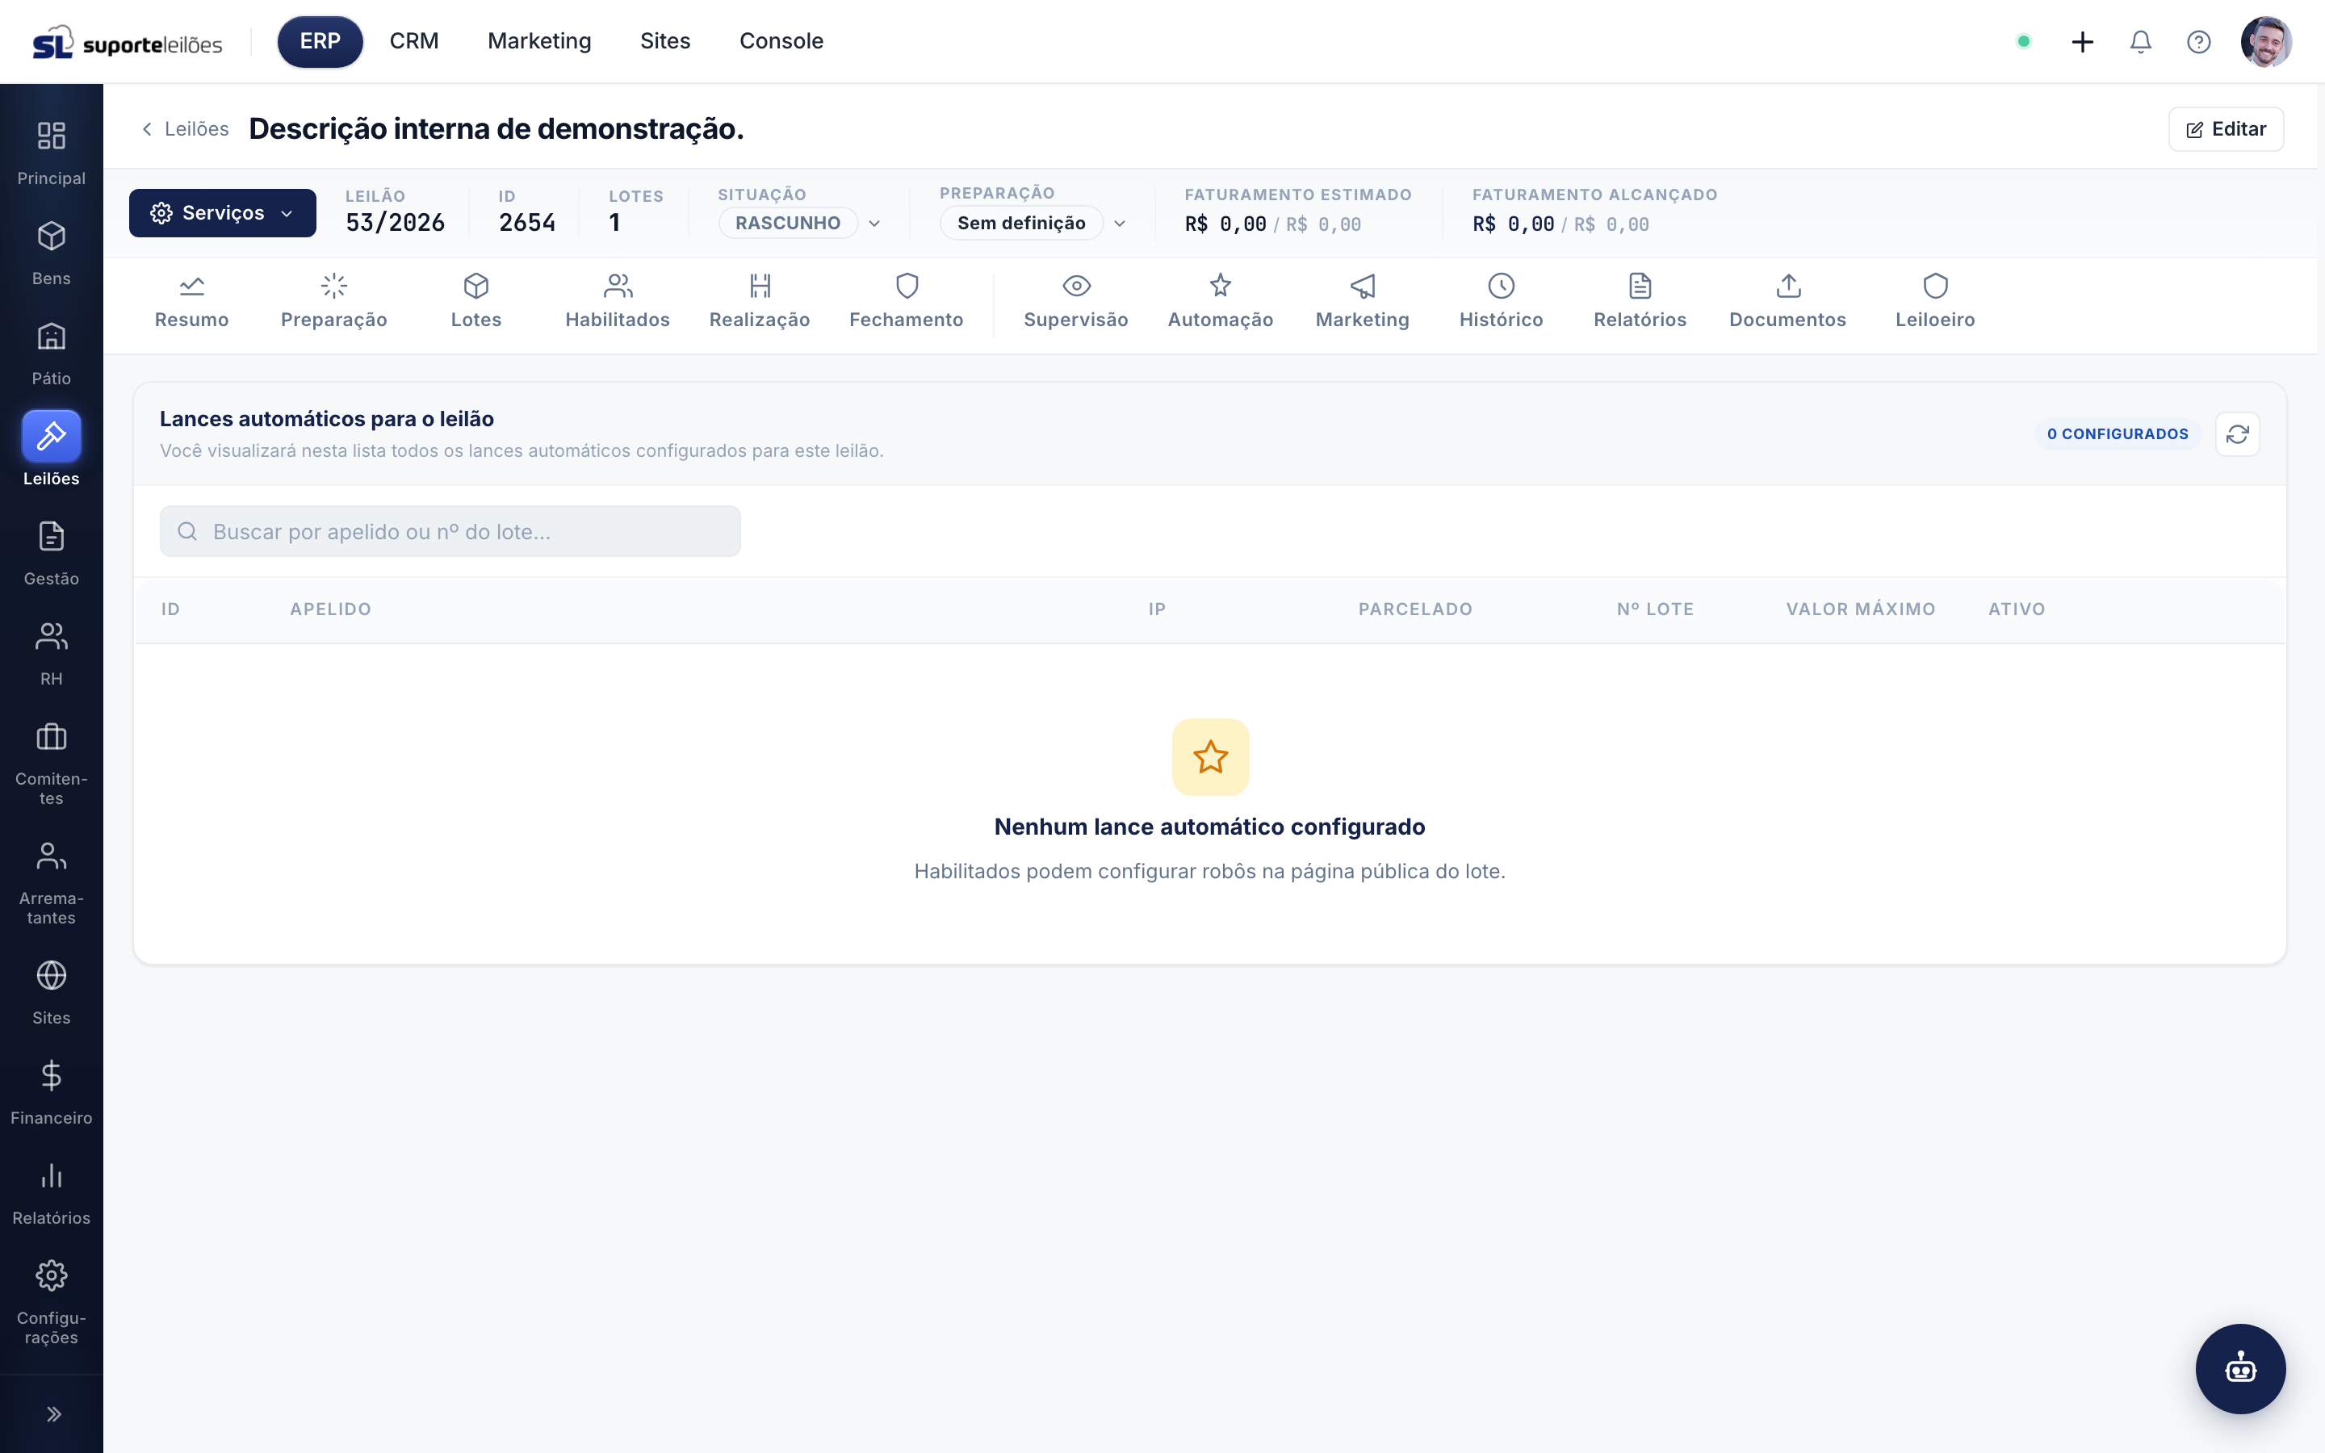Open the auction Relatórios tab
The height and width of the screenshot is (1453, 2325).
tap(1639, 302)
